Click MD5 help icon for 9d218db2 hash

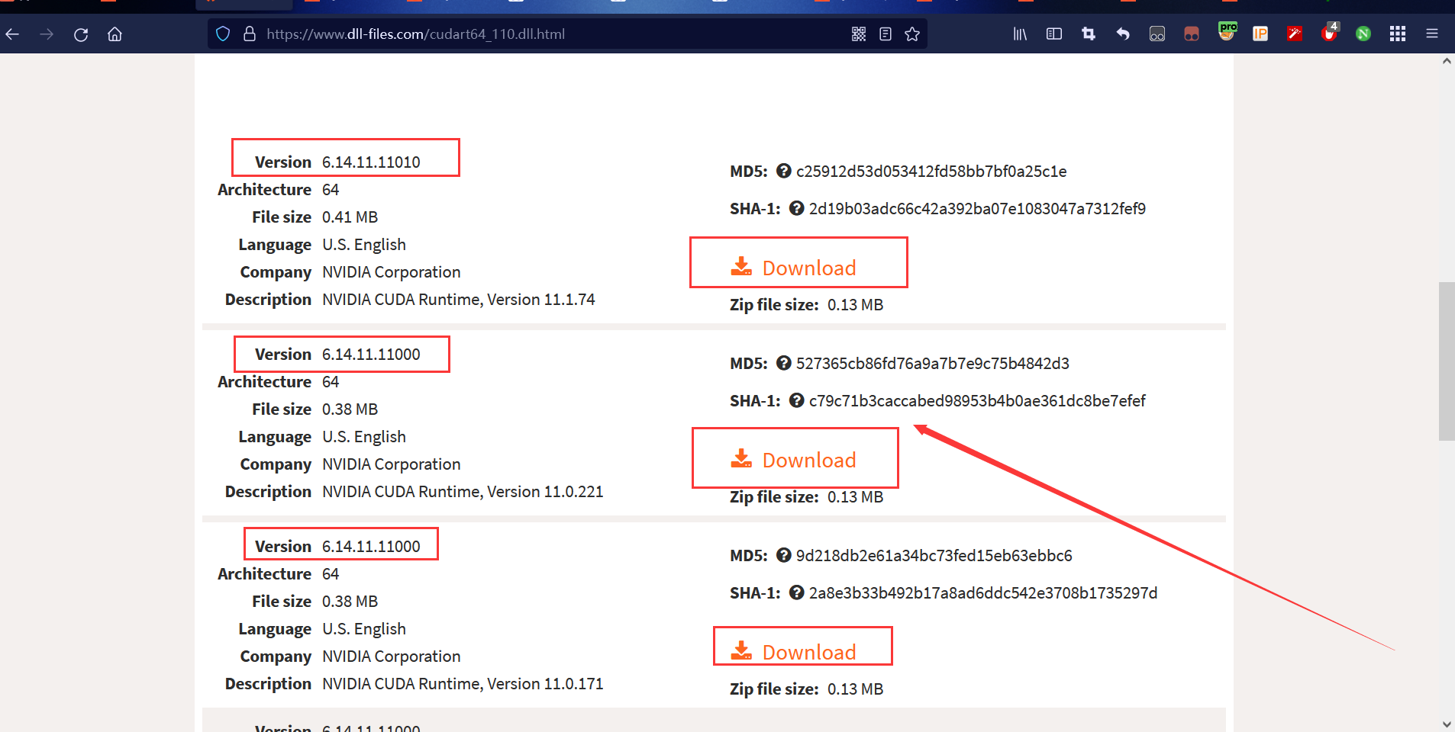tap(783, 555)
